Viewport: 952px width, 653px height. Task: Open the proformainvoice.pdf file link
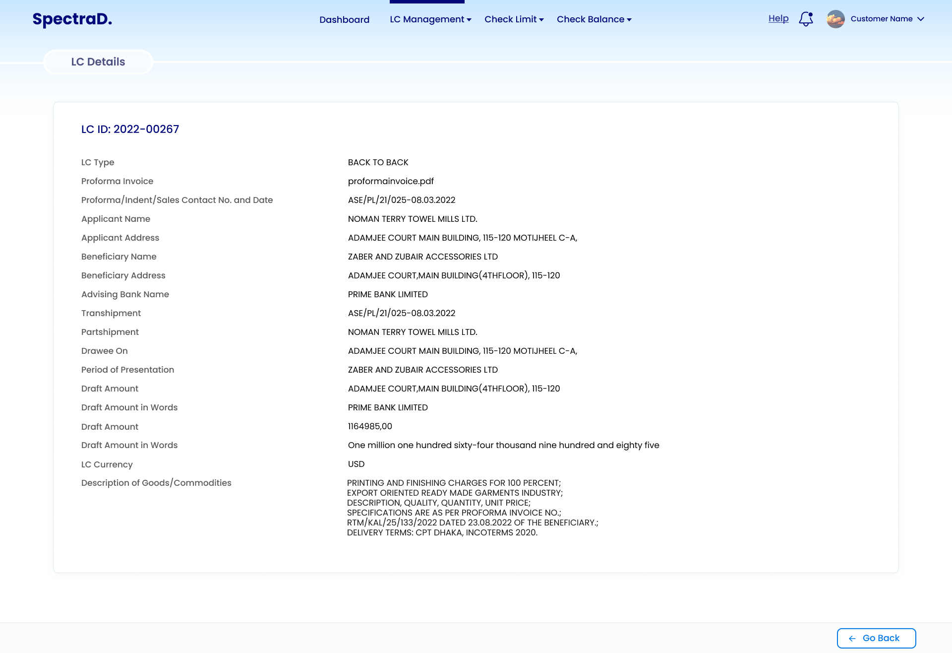[x=391, y=181]
